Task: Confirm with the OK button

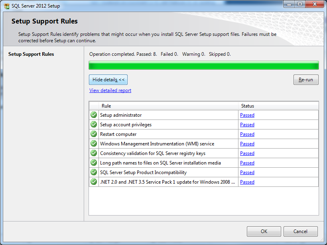Action: click(264, 231)
